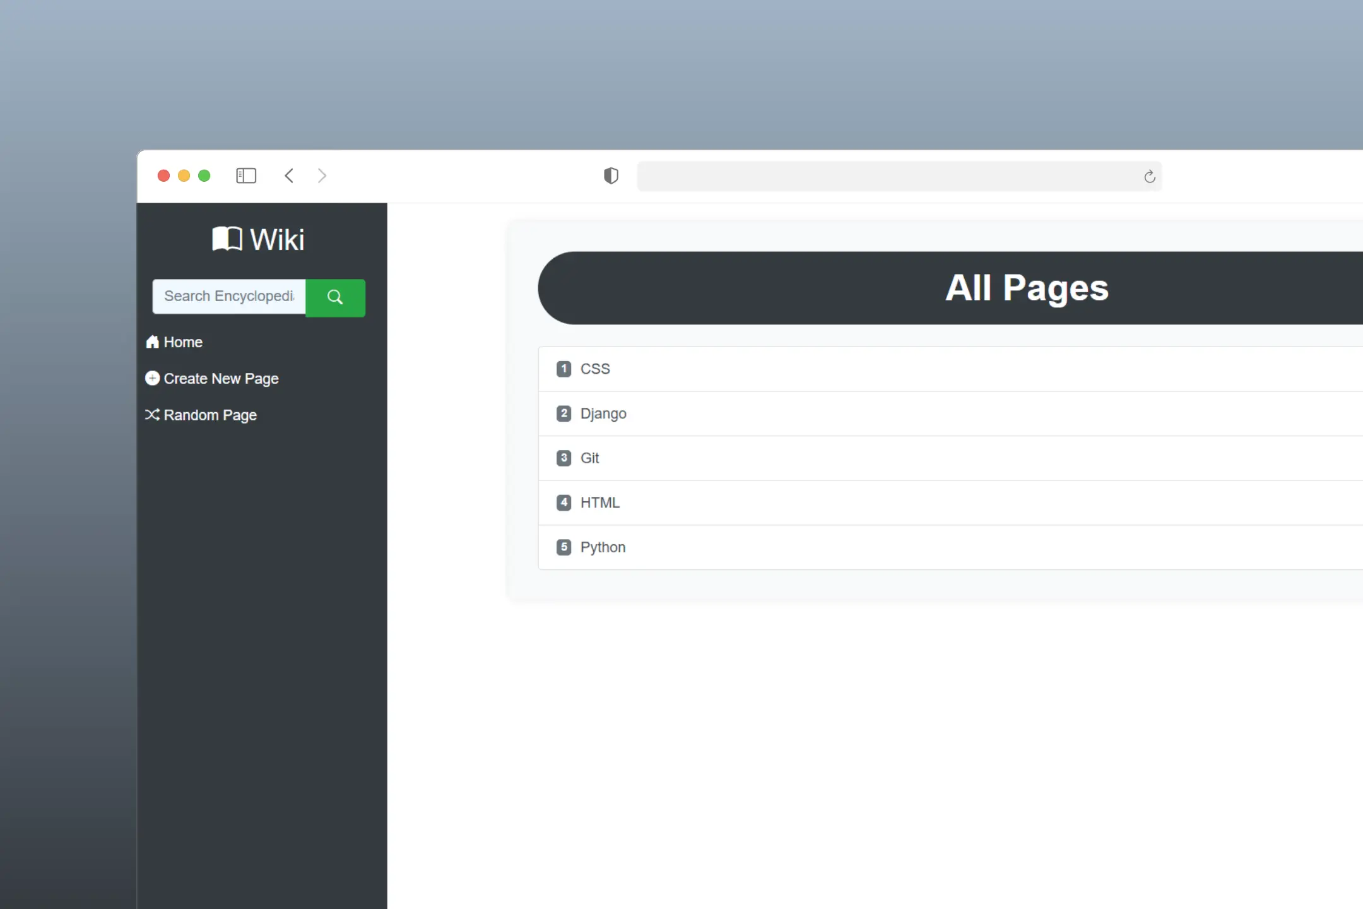Click the privacy shield icon

(x=611, y=175)
